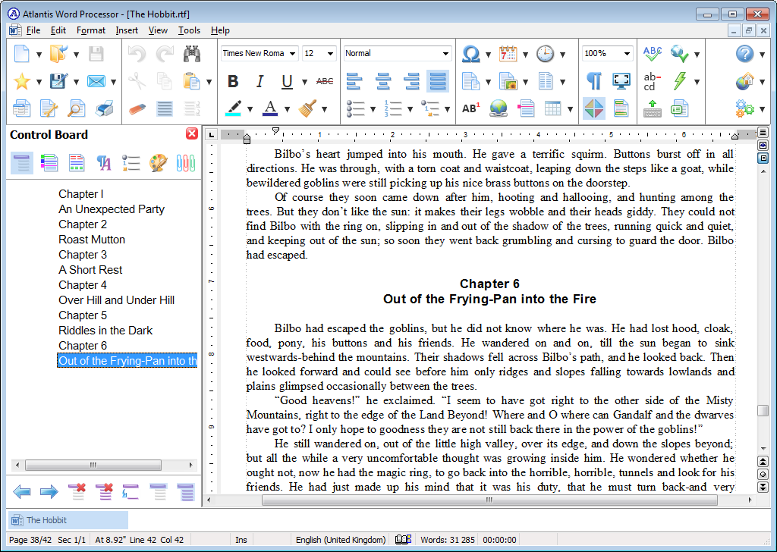Run the ABC spellcheck icon
The image size is (777, 552).
(652, 54)
